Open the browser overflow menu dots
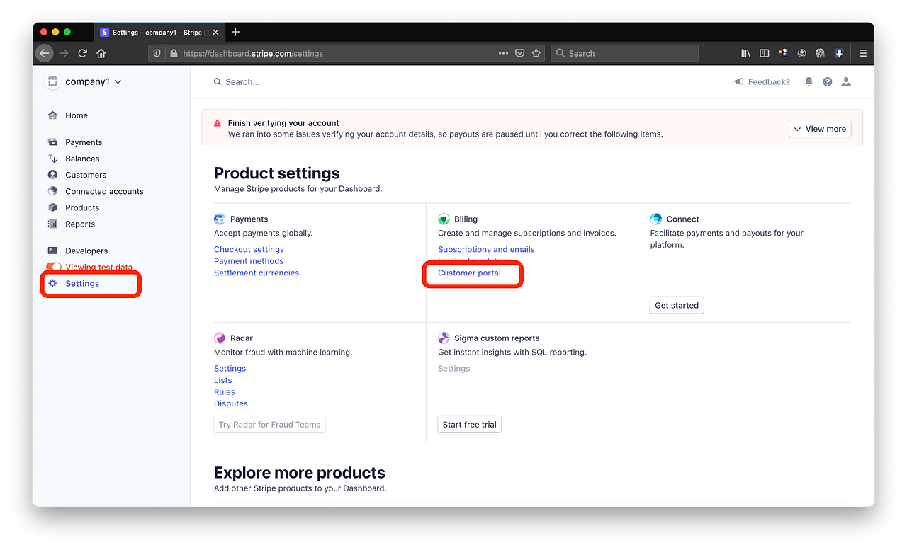The height and width of the screenshot is (550, 907). pos(503,52)
